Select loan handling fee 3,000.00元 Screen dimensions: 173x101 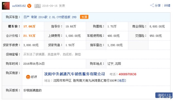click(31, 45)
